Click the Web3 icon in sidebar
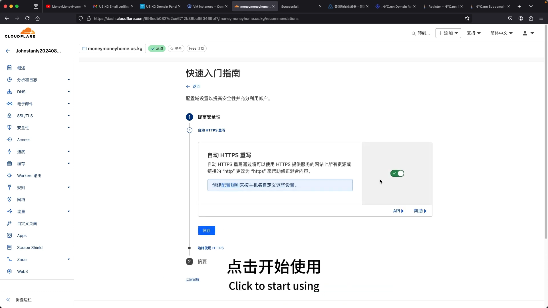Screen dimensions: 548x308 tap(9, 271)
